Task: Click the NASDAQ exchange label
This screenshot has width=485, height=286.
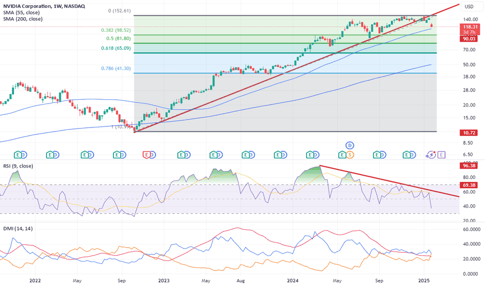Action: point(74,6)
